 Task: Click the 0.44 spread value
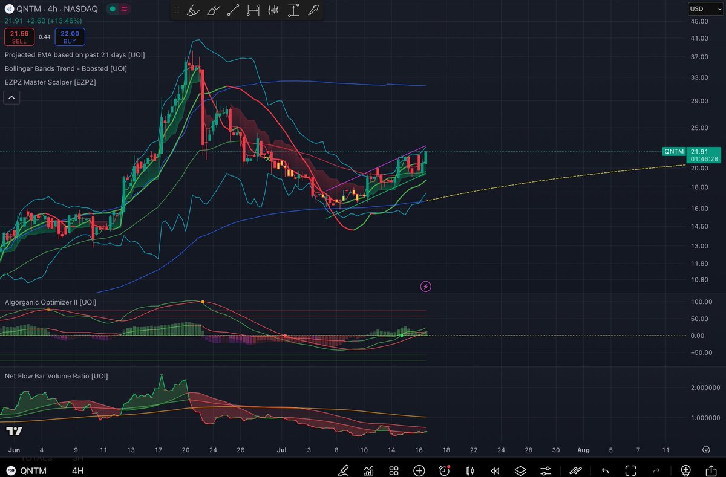pos(45,37)
